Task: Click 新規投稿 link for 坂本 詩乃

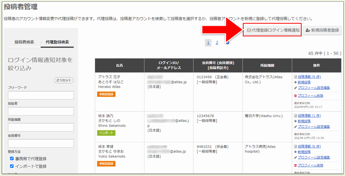Action: click(304, 121)
